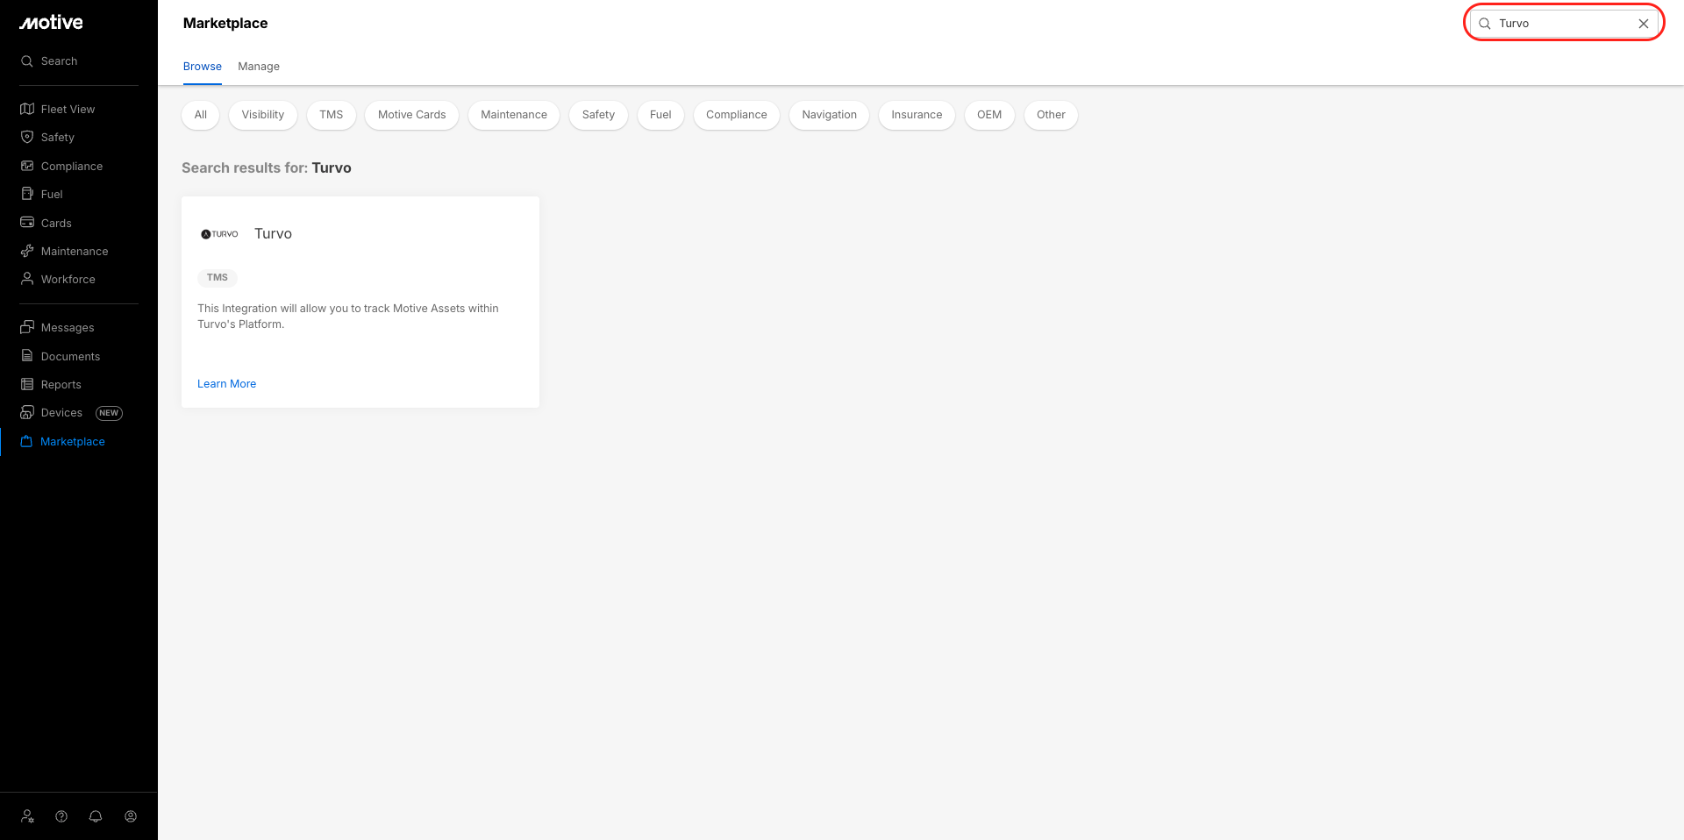Click the magnifier icon in marketplace search box

1485,24
